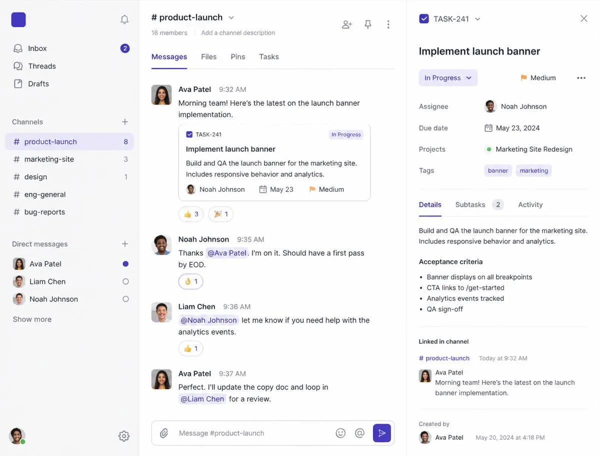Switch to the Details tab

(x=430, y=205)
